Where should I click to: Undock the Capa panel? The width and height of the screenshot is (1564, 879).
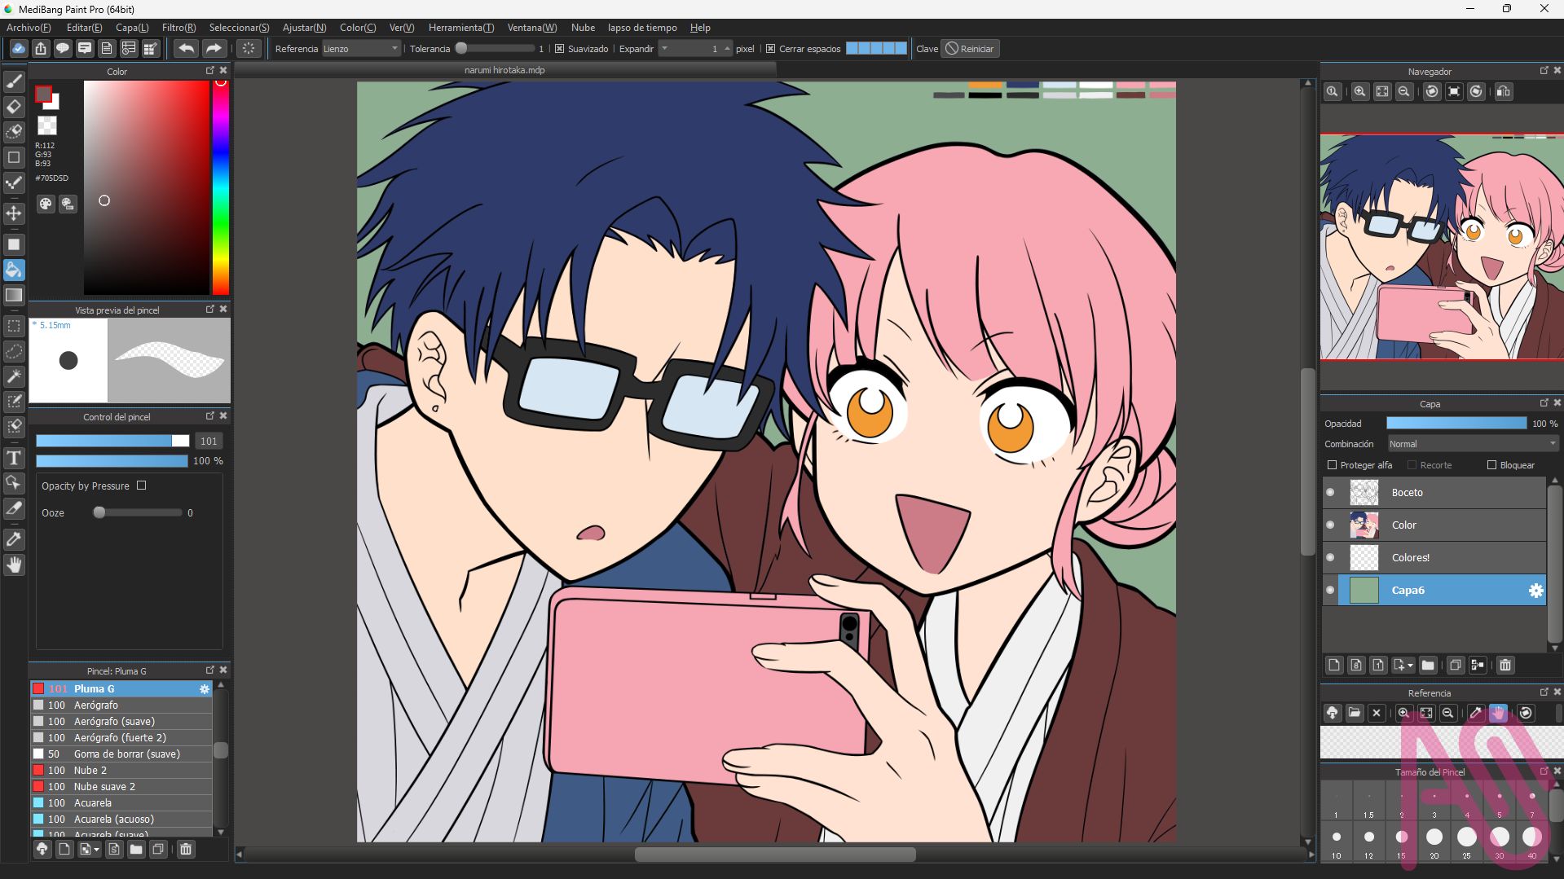coord(1544,403)
